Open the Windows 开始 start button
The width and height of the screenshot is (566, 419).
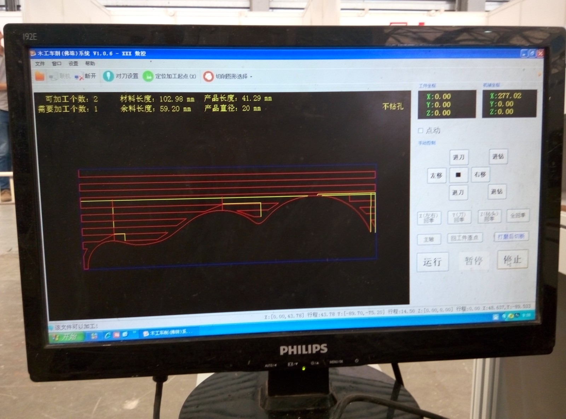tap(67, 337)
